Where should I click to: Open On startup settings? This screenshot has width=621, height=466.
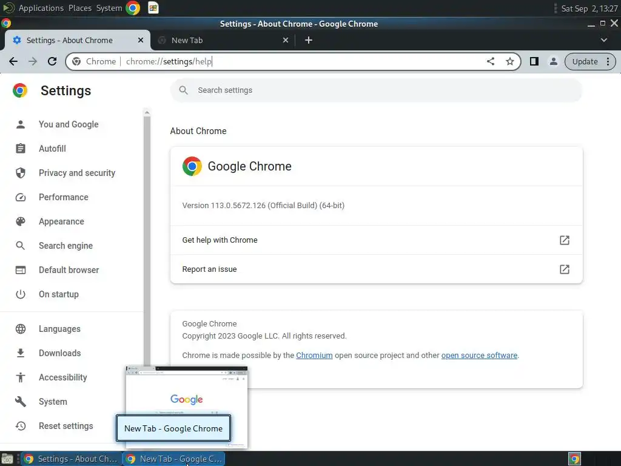[x=59, y=294]
